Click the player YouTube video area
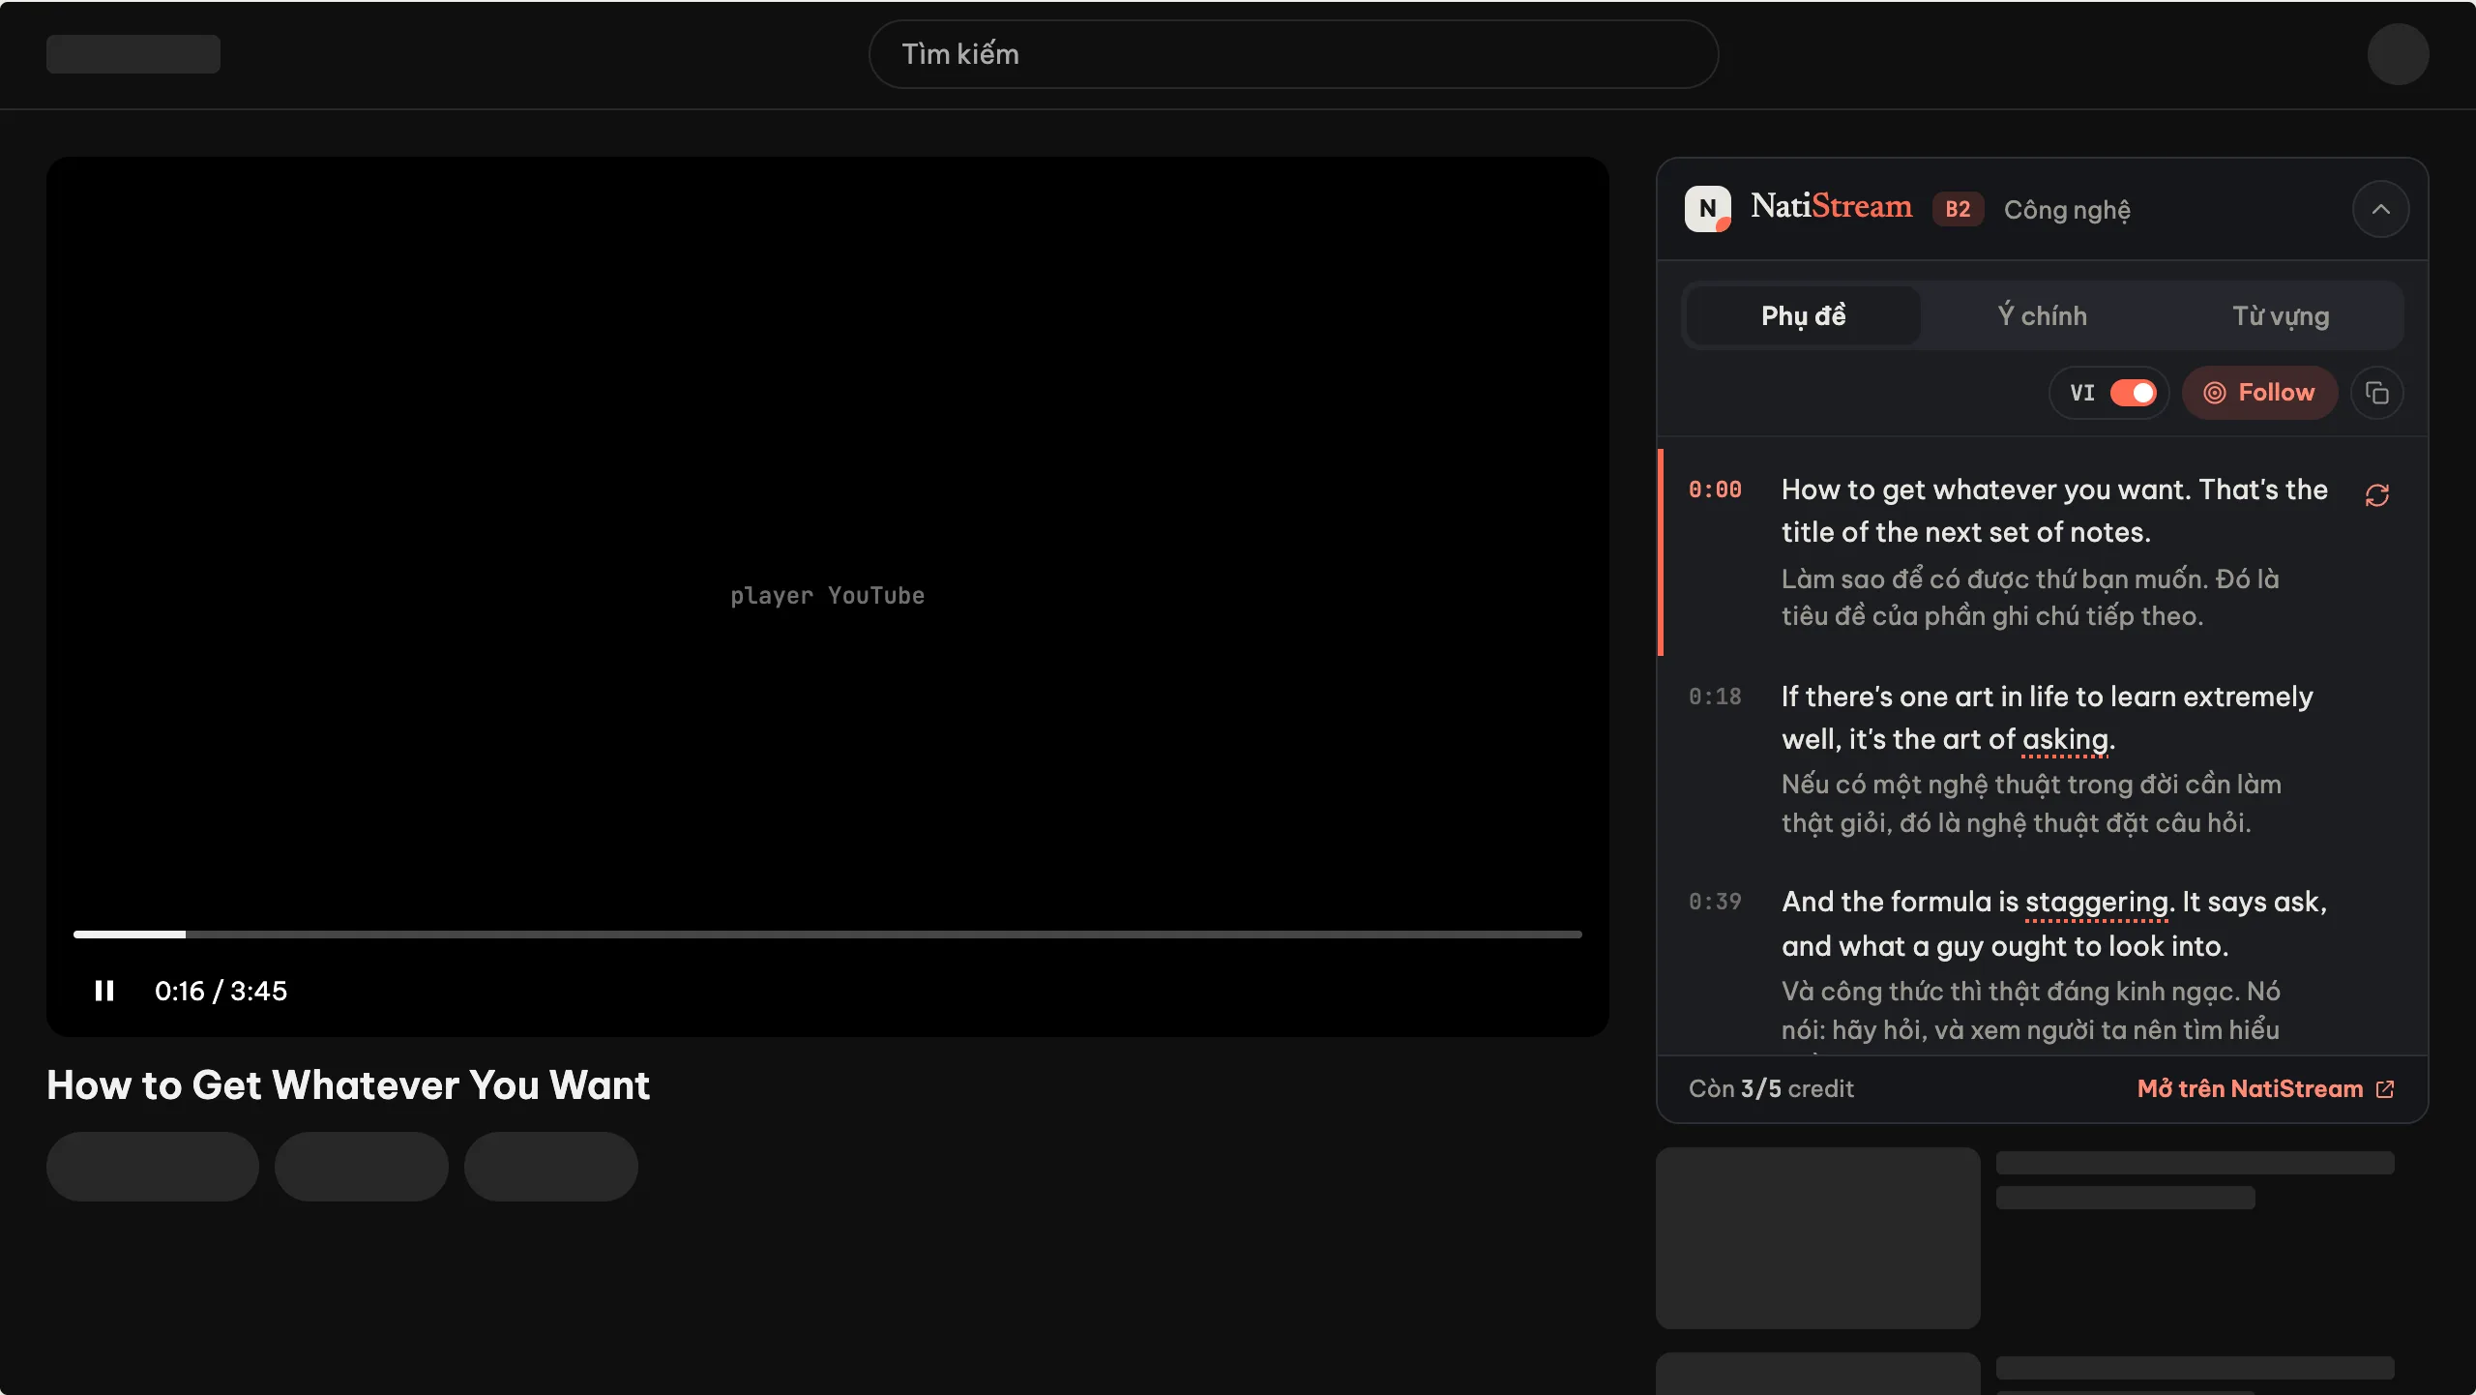2476x1395 pixels. point(828,596)
